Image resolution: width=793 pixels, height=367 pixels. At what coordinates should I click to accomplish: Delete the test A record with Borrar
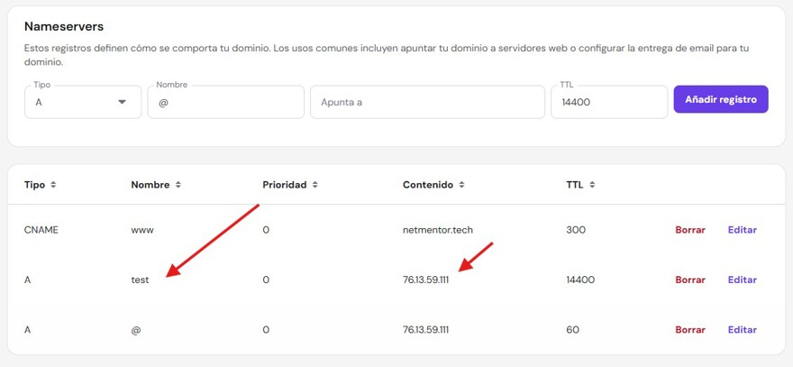tap(690, 280)
